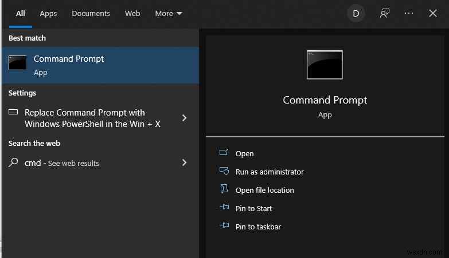Screen dimensions: 449x258
Task: Switch to the Apps tab
Action: 48,13
